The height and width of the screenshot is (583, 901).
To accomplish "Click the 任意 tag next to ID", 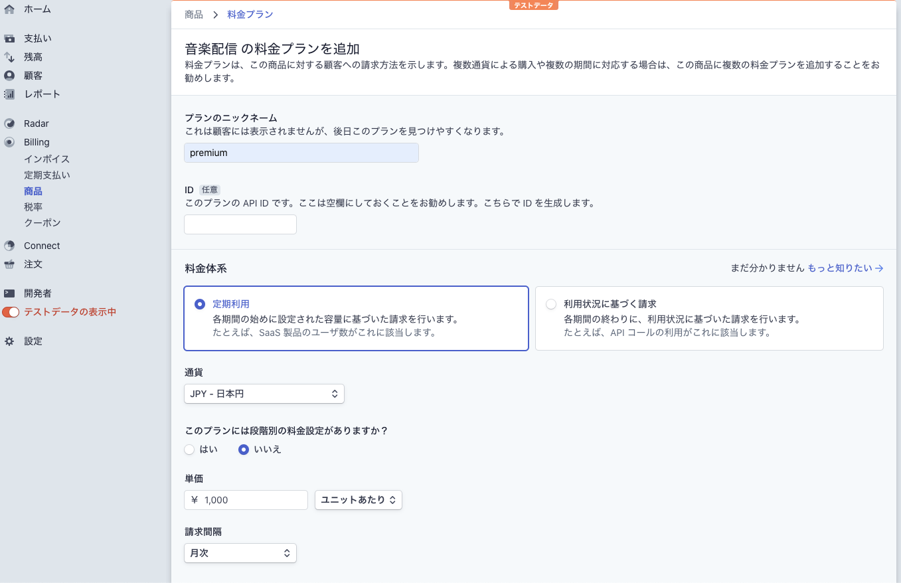I will coord(209,190).
